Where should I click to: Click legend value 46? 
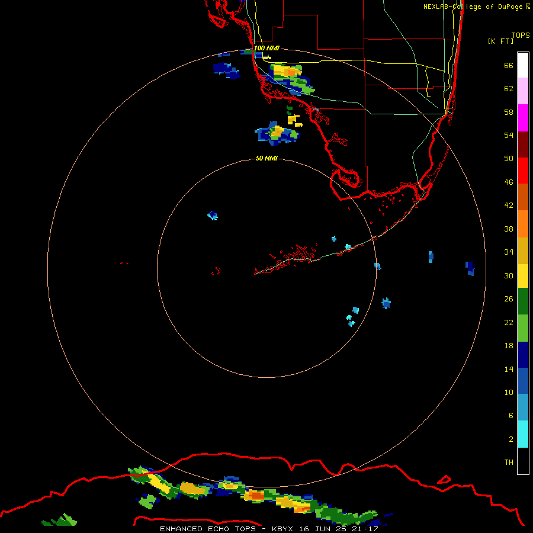509,182
